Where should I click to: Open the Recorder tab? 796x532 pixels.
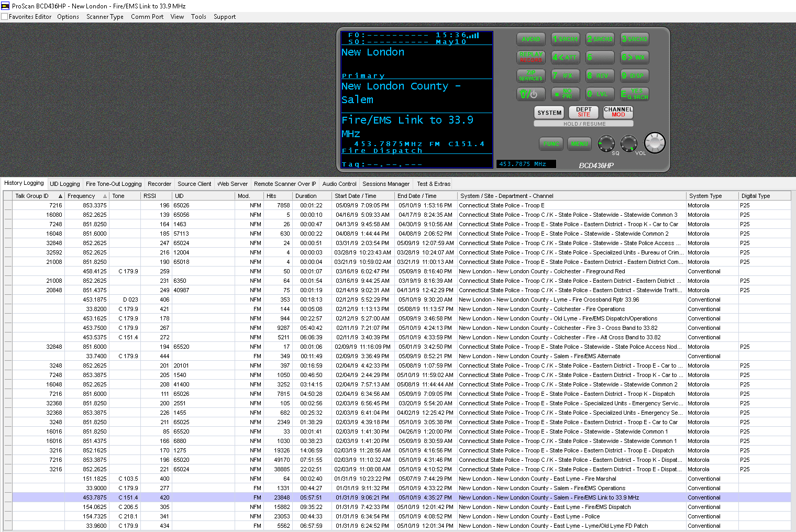(159, 184)
